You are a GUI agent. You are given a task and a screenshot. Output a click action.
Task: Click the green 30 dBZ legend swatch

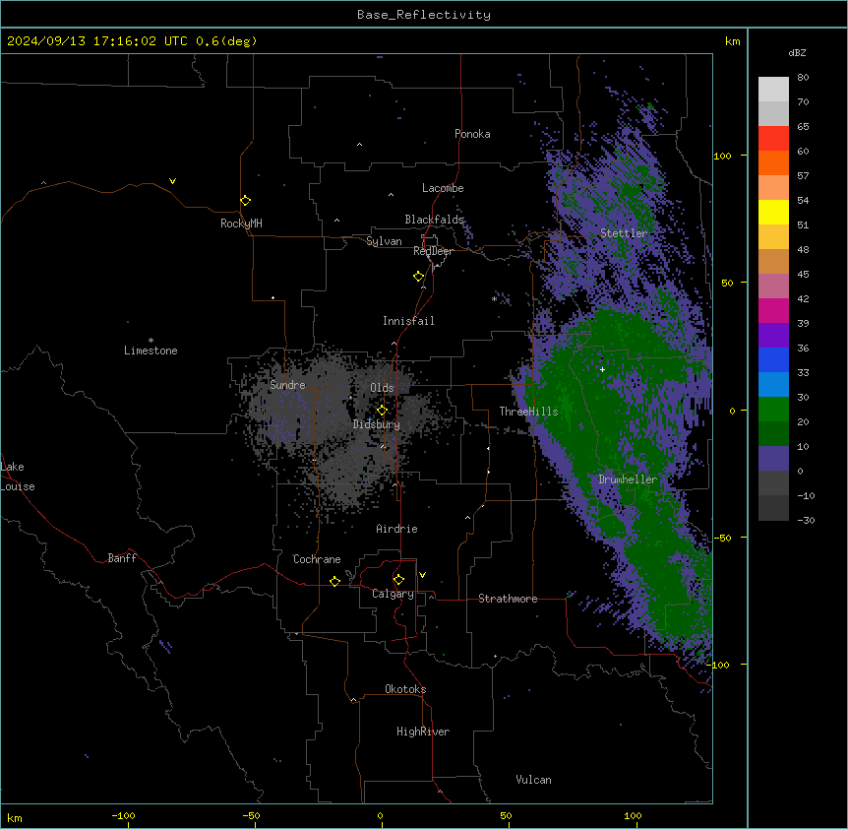773,410
